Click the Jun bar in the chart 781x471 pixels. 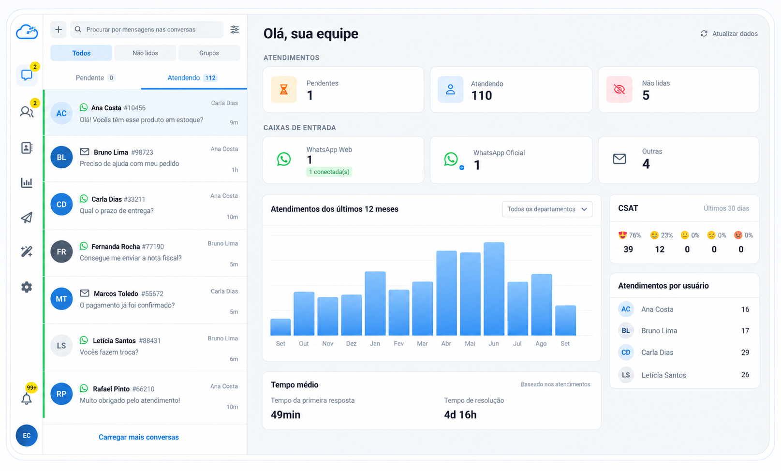pyautogui.click(x=494, y=289)
